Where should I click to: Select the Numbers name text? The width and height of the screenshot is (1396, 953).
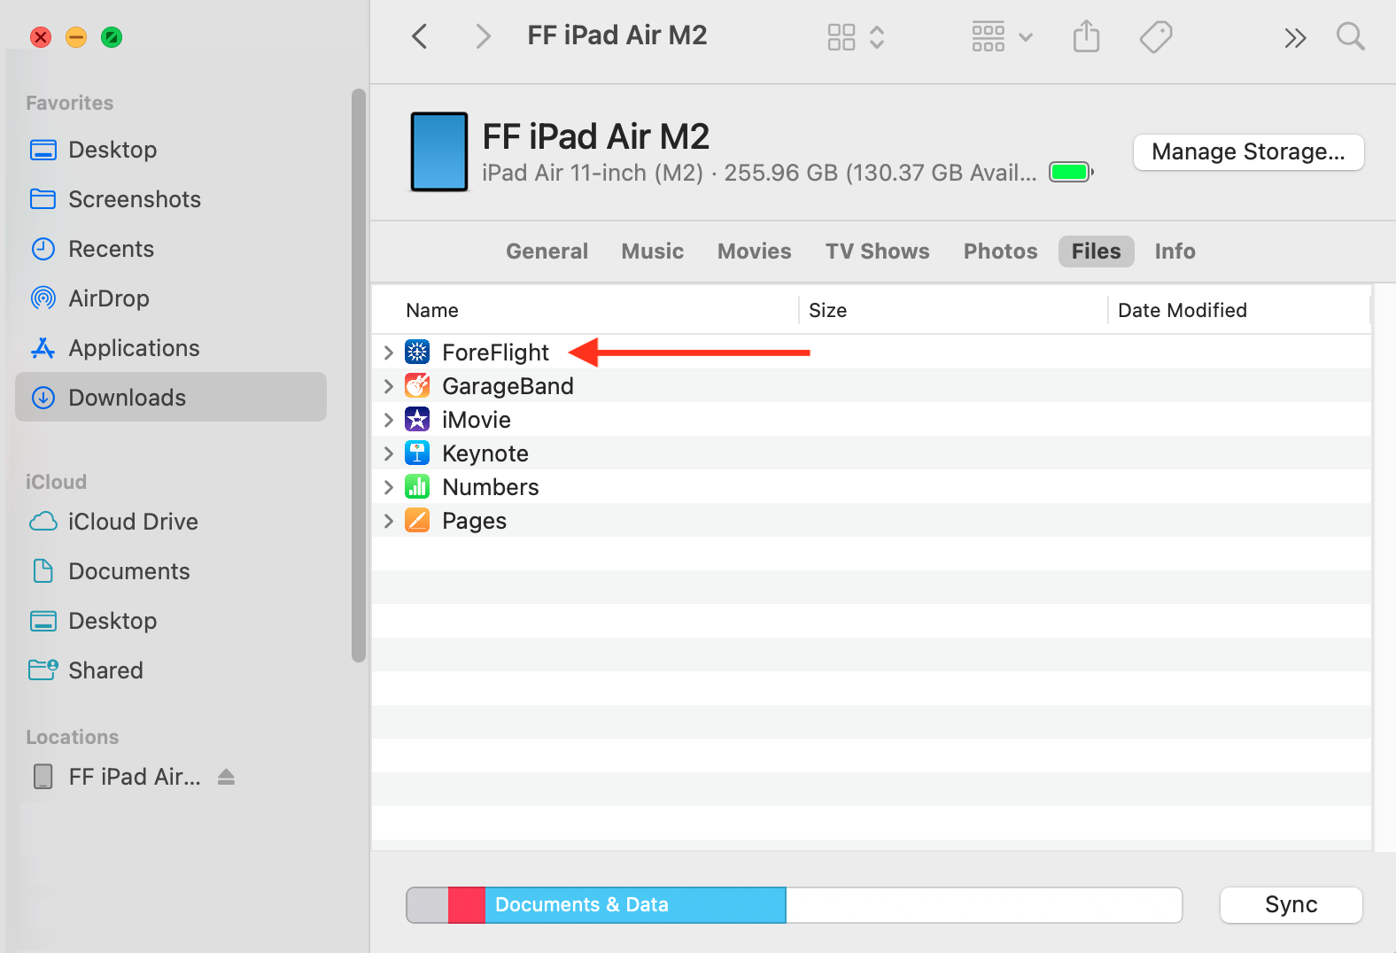(491, 487)
